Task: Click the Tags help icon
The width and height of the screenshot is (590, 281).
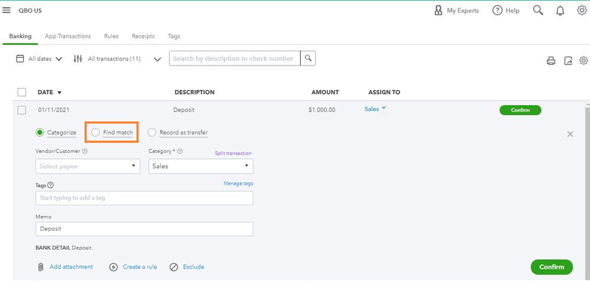Action: (x=50, y=185)
